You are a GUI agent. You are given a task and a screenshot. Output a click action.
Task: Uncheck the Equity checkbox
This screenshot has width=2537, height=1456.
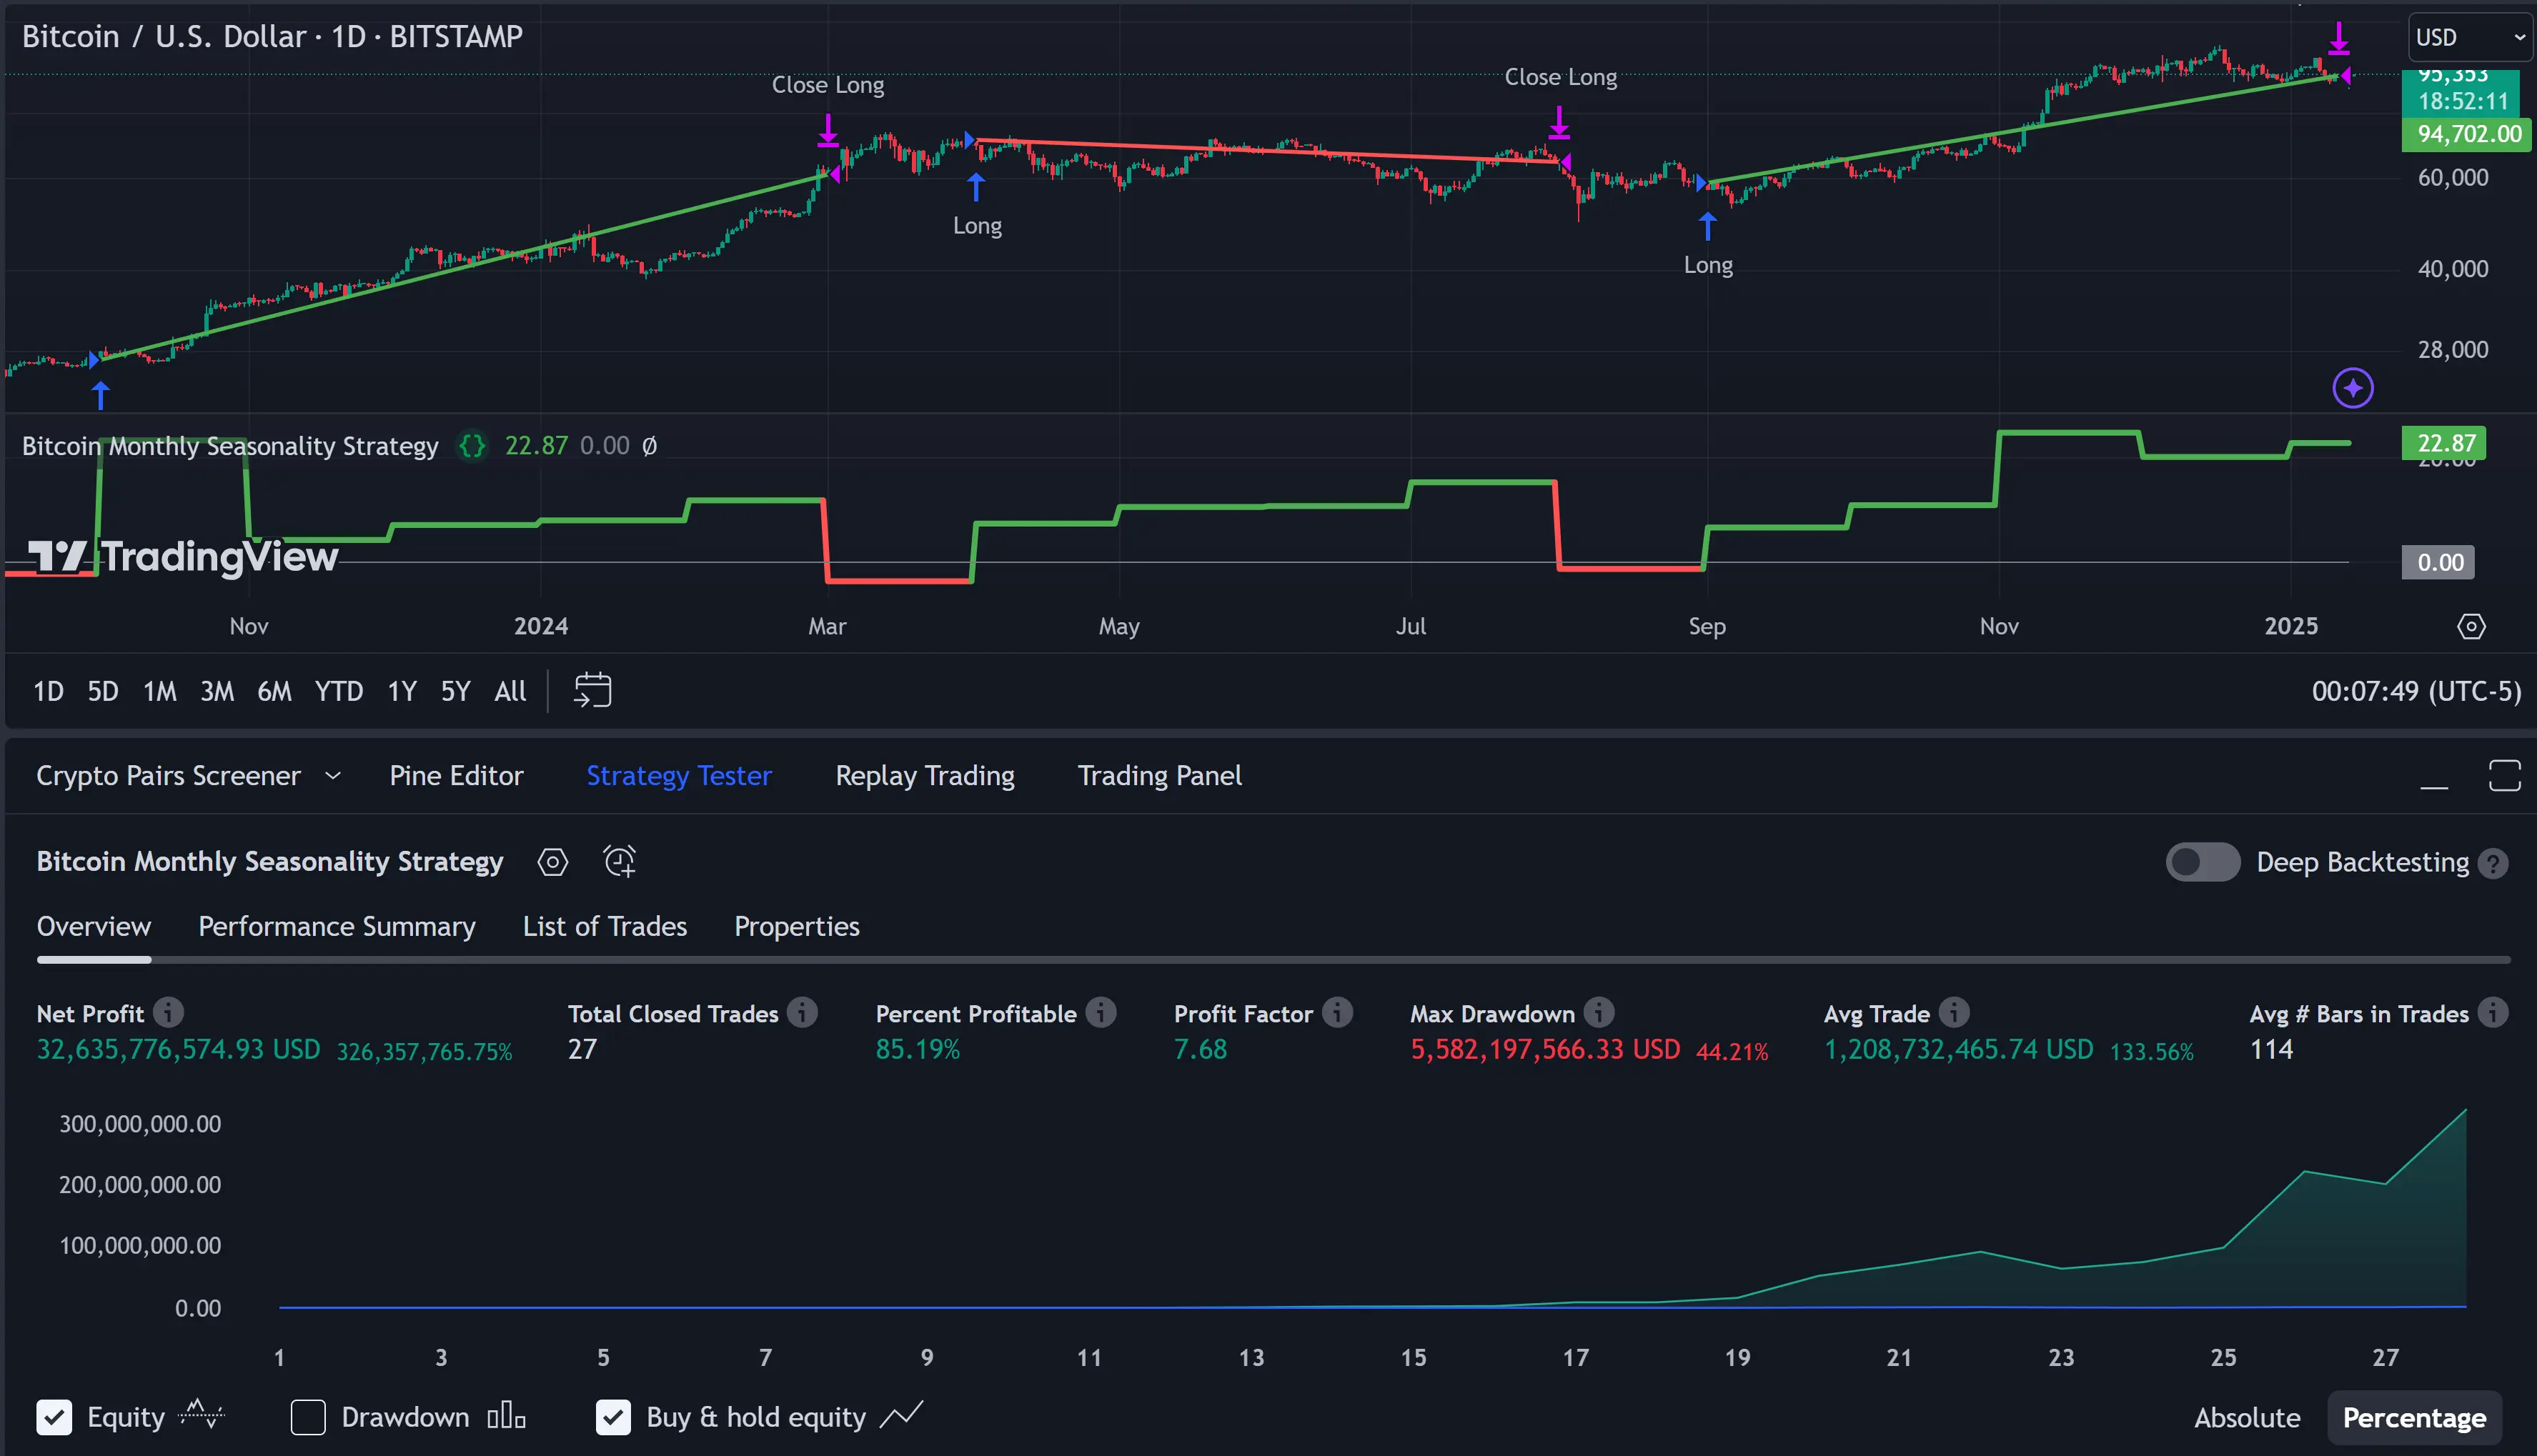[54, 1417]
